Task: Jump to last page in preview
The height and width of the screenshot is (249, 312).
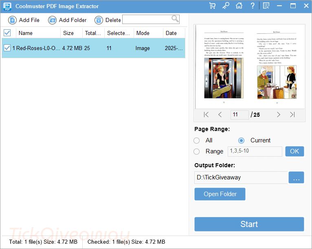Action: click(x=292, y=115)
